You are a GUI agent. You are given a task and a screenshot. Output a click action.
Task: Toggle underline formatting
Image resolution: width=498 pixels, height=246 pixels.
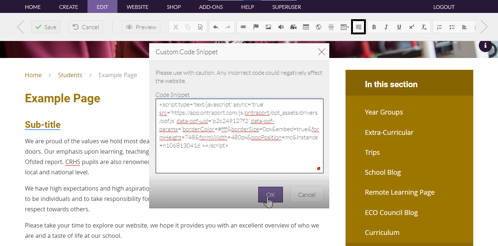pos(399,27)
